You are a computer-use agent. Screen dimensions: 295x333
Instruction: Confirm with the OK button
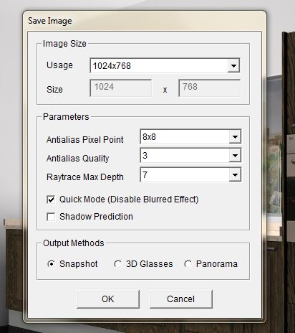[108, 299]
